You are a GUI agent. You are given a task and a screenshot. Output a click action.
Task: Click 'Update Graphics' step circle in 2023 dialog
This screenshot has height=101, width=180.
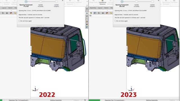point(152,2)
